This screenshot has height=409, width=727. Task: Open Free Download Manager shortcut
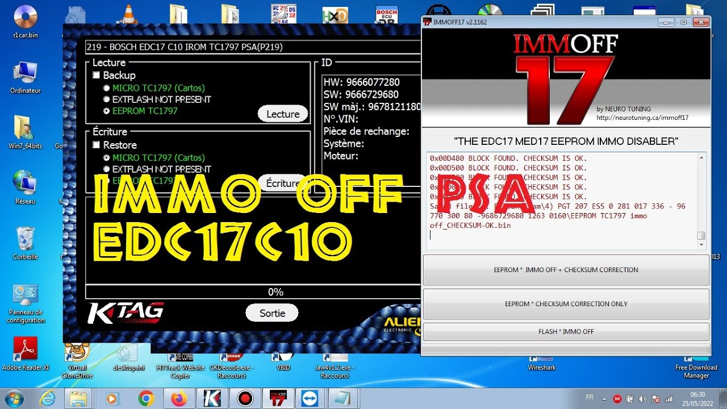(x=696, y=367)
